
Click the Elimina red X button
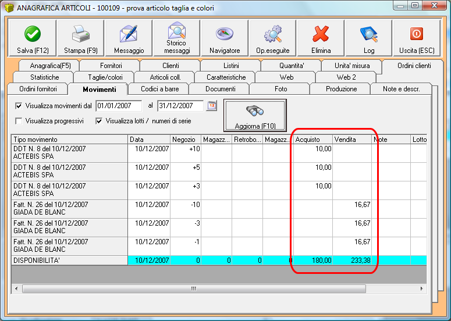(x=321, y=38)
